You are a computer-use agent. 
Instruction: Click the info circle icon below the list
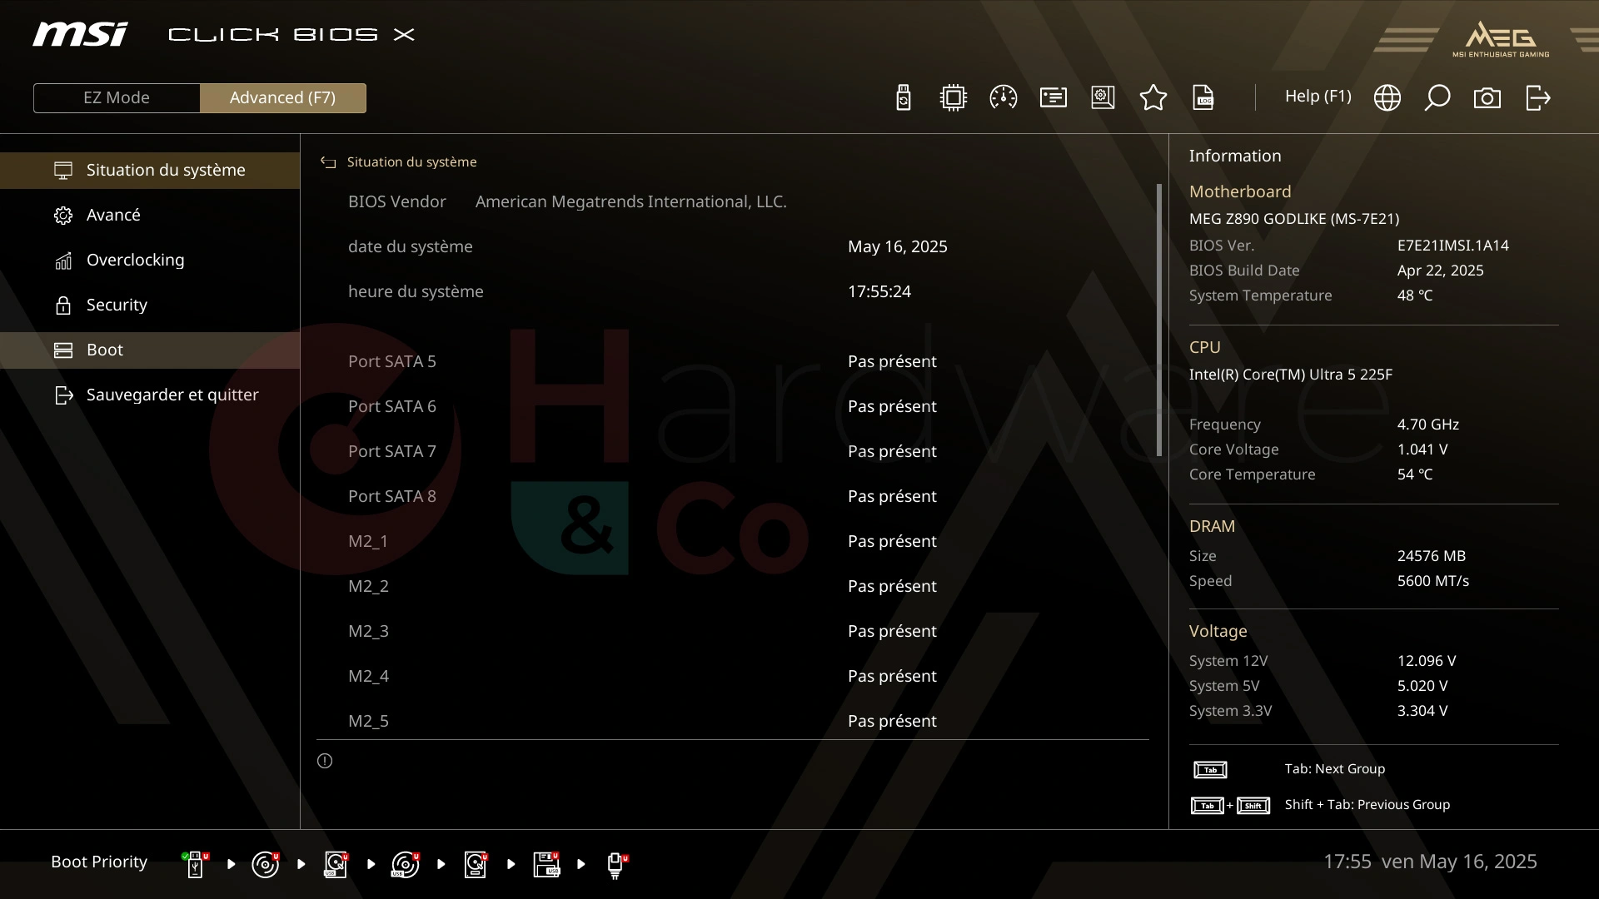point(325,761)
